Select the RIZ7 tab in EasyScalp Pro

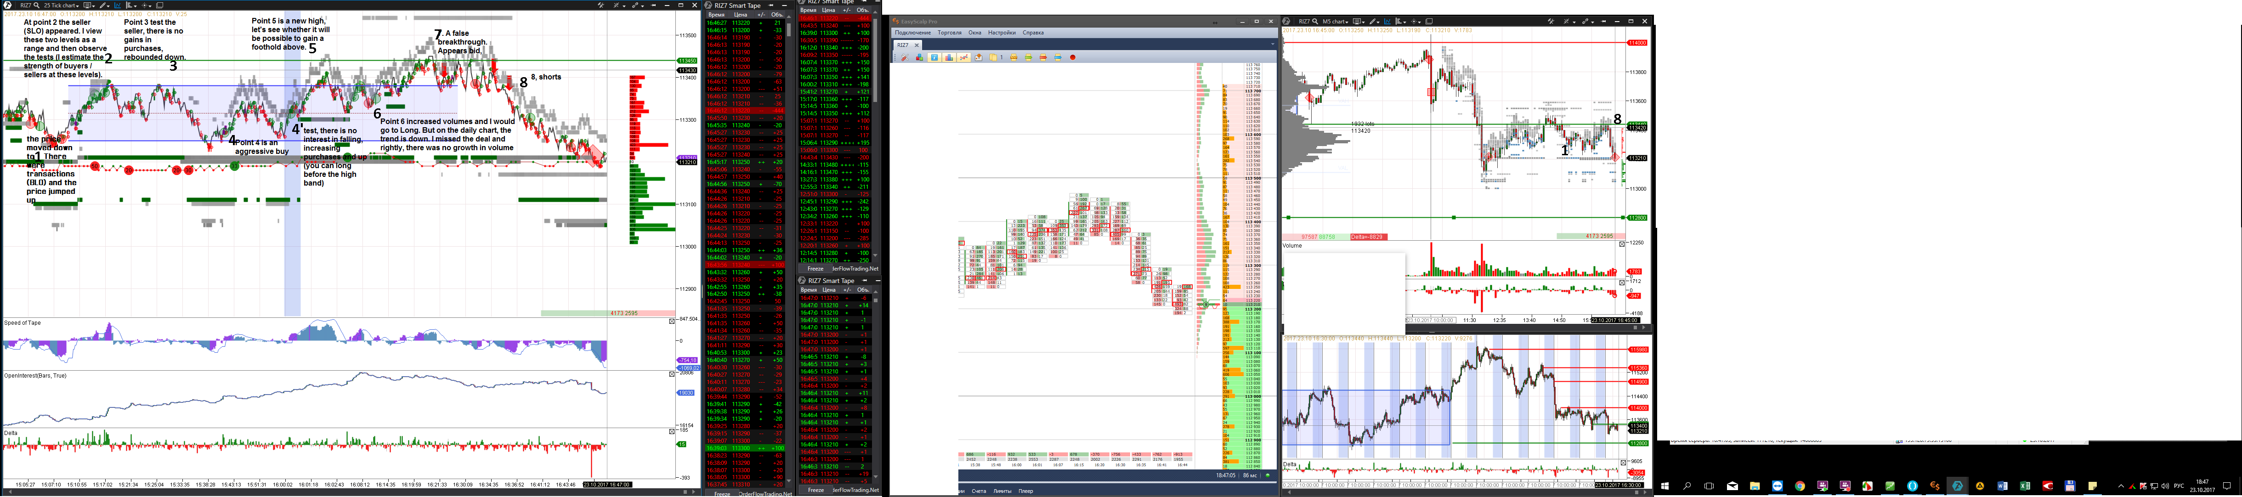tap(903, 45)
